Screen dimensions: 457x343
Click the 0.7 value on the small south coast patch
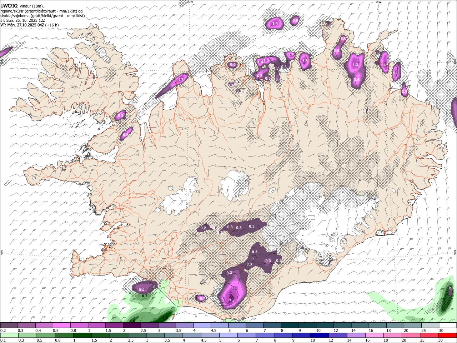(x=202, y=298)
